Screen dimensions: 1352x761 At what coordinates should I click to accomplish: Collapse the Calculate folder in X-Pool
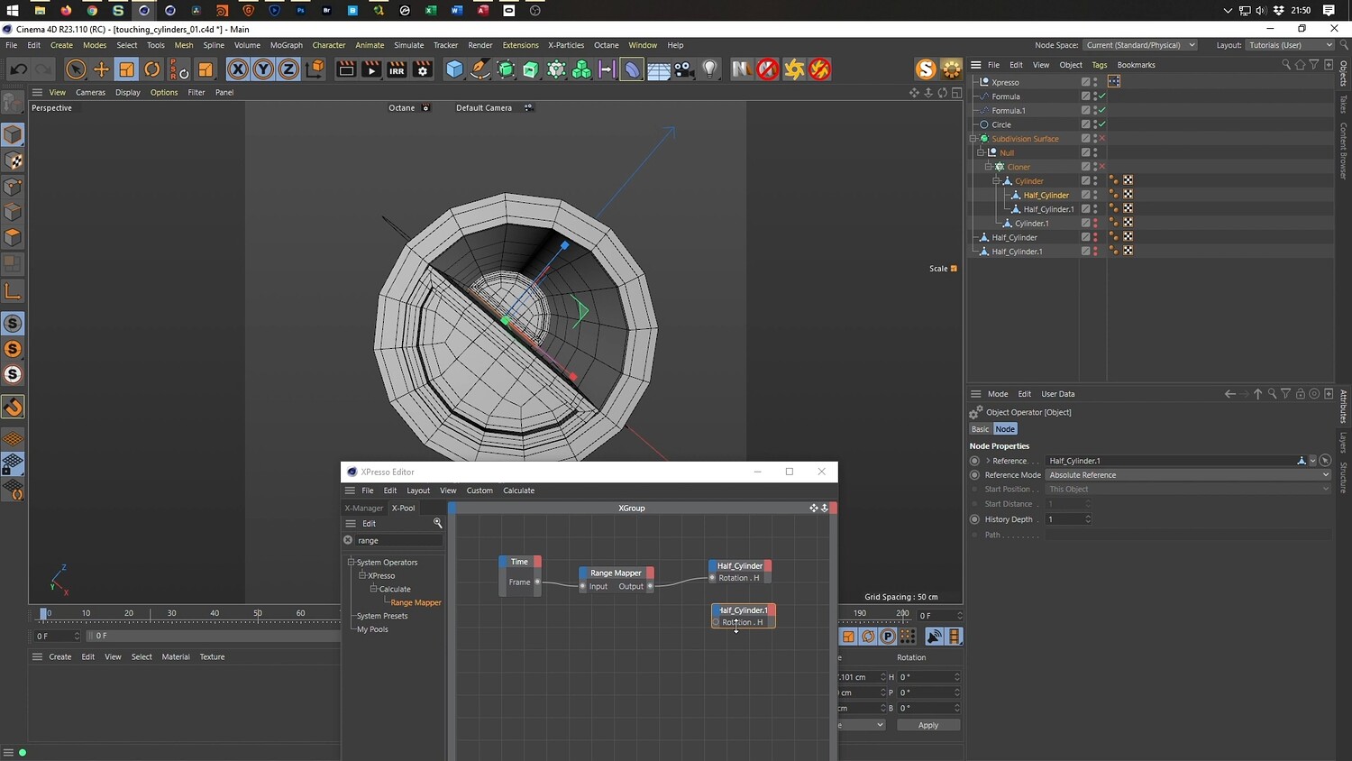373,589
